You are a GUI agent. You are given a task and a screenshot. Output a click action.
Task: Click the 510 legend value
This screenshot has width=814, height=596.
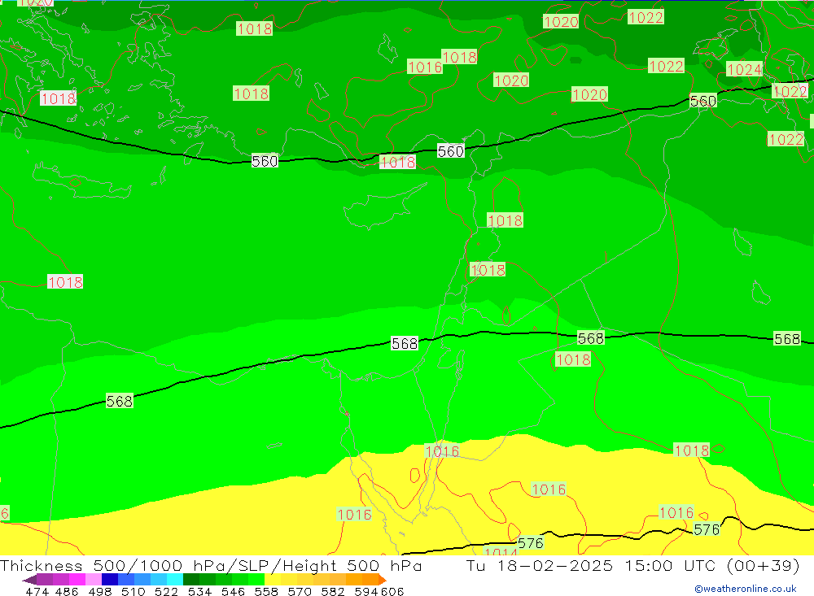tap(133, 591)
